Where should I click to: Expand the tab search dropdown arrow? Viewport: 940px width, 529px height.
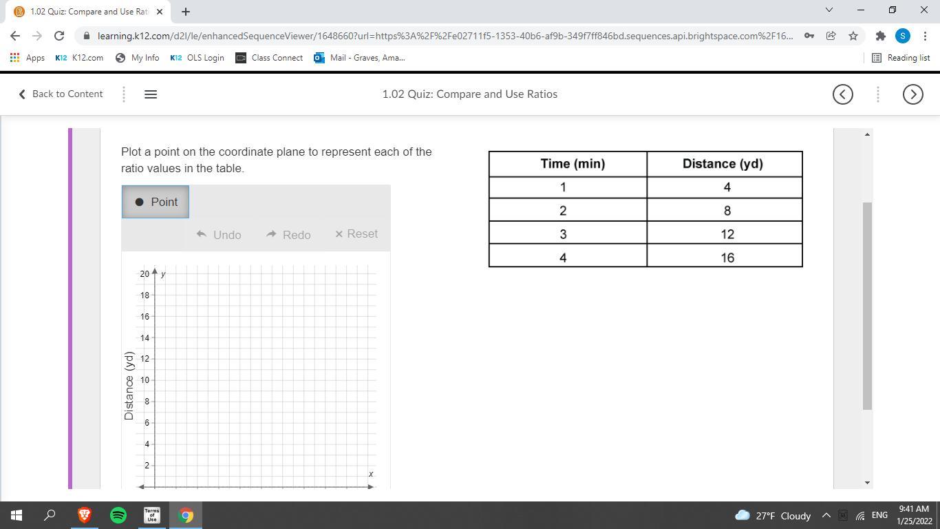829,10
